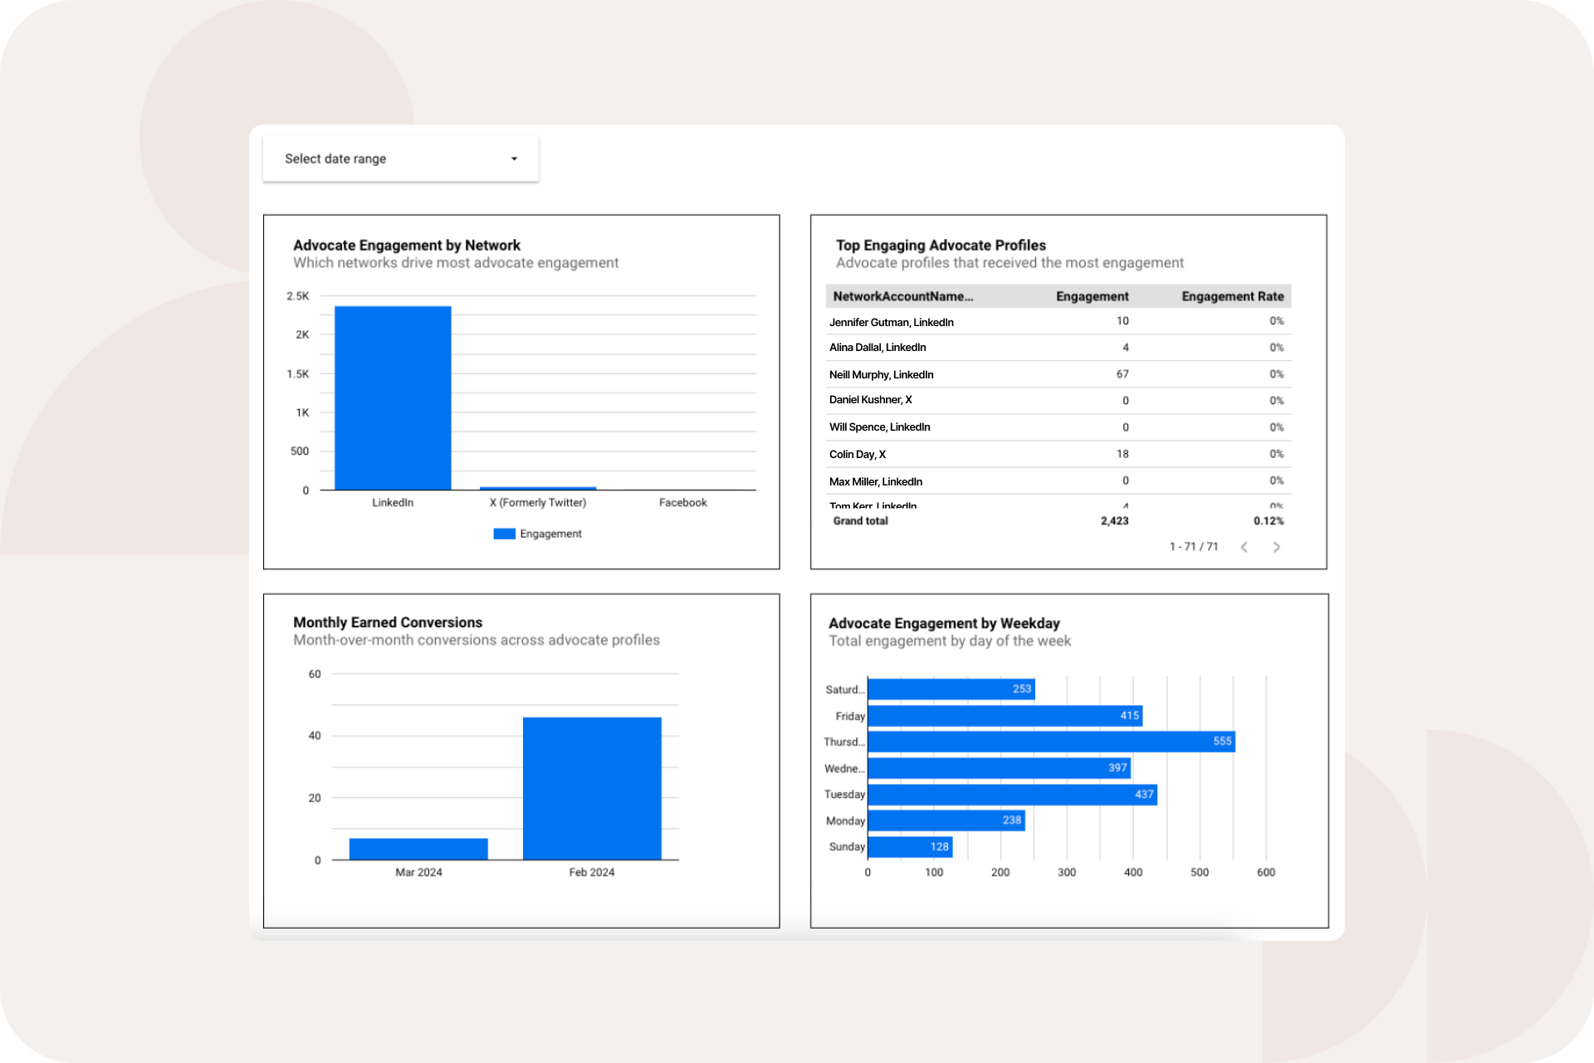Image resolution: width=1594 pixels, height=1063 pixels.
Task: Select the Mar 2024 conversions bar
Action: [x=418, y=849]
